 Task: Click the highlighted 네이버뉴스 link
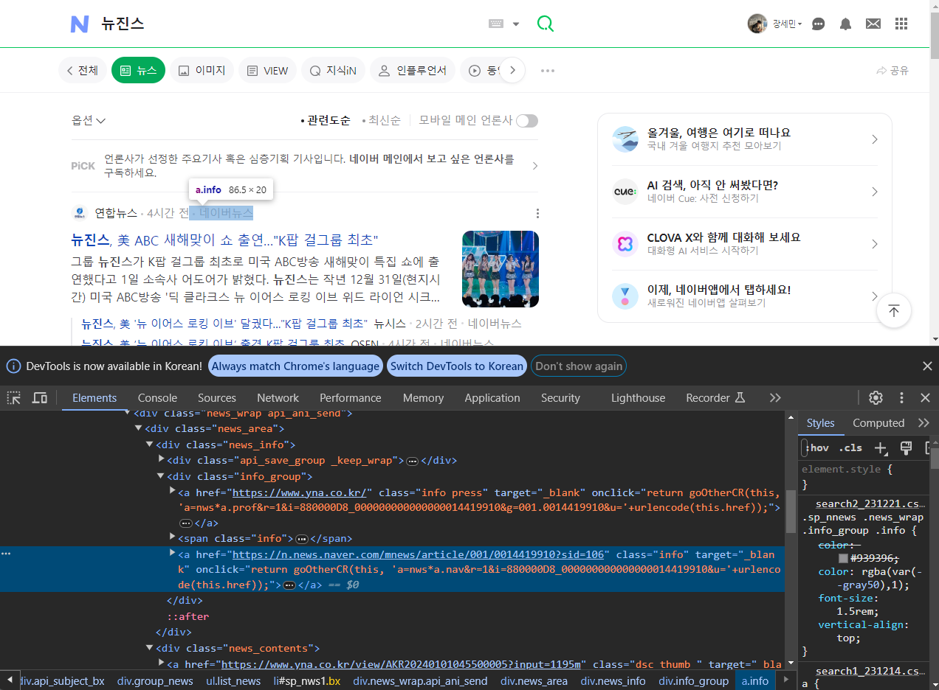221,213
